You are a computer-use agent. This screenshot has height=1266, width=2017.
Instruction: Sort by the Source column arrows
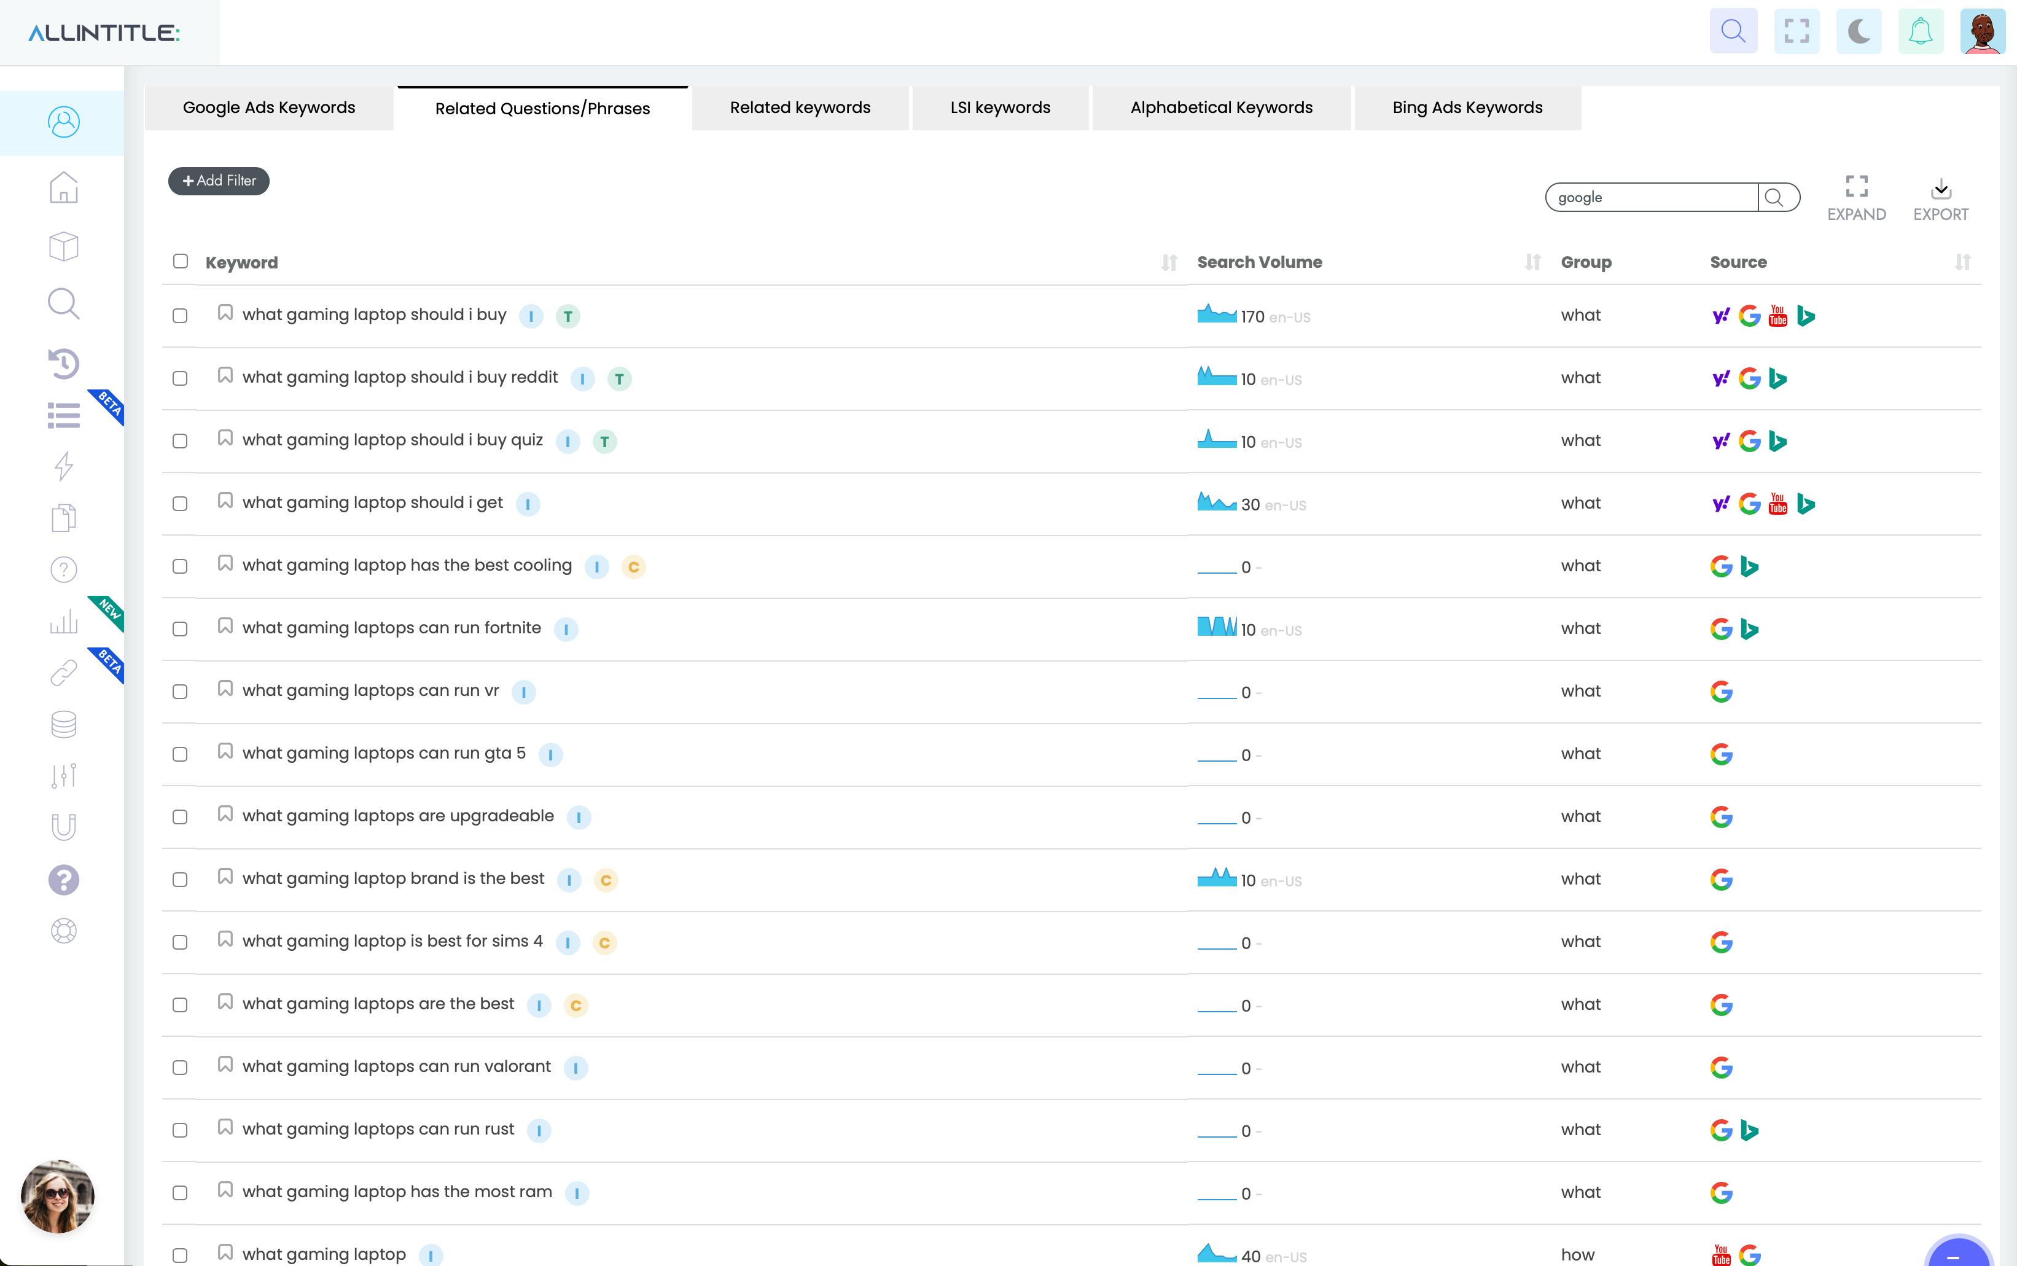point(1962,263)
